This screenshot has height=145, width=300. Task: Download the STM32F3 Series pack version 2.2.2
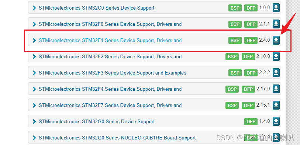276,73
